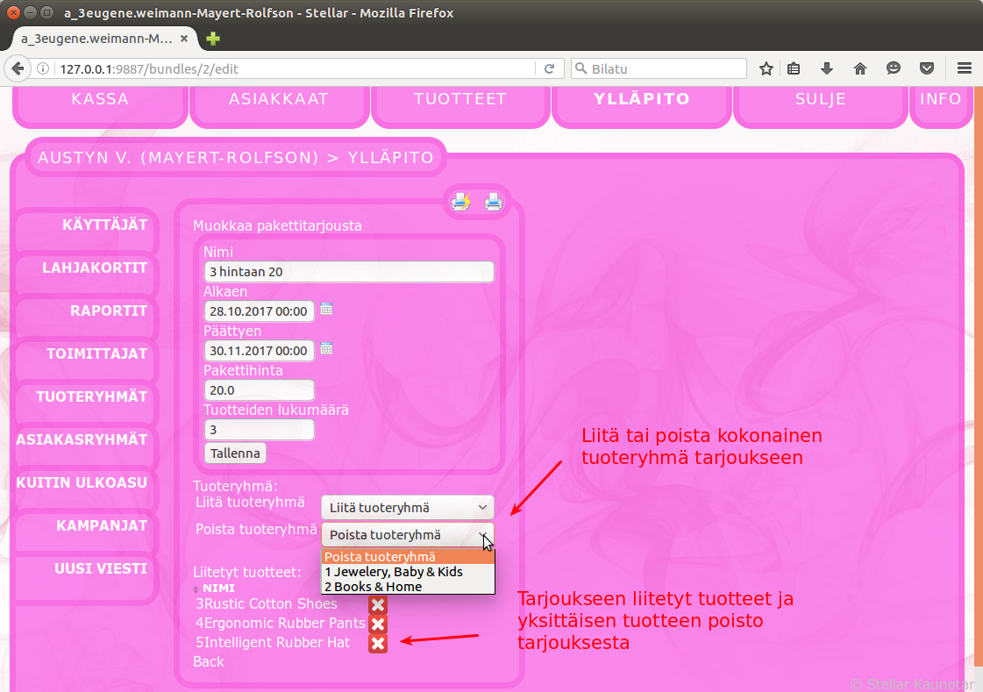Image resolution: width=983 pixels, height=692 pixels.
Task: Choose '2 Books & Home' from list
Action: (x=374, y=587)
